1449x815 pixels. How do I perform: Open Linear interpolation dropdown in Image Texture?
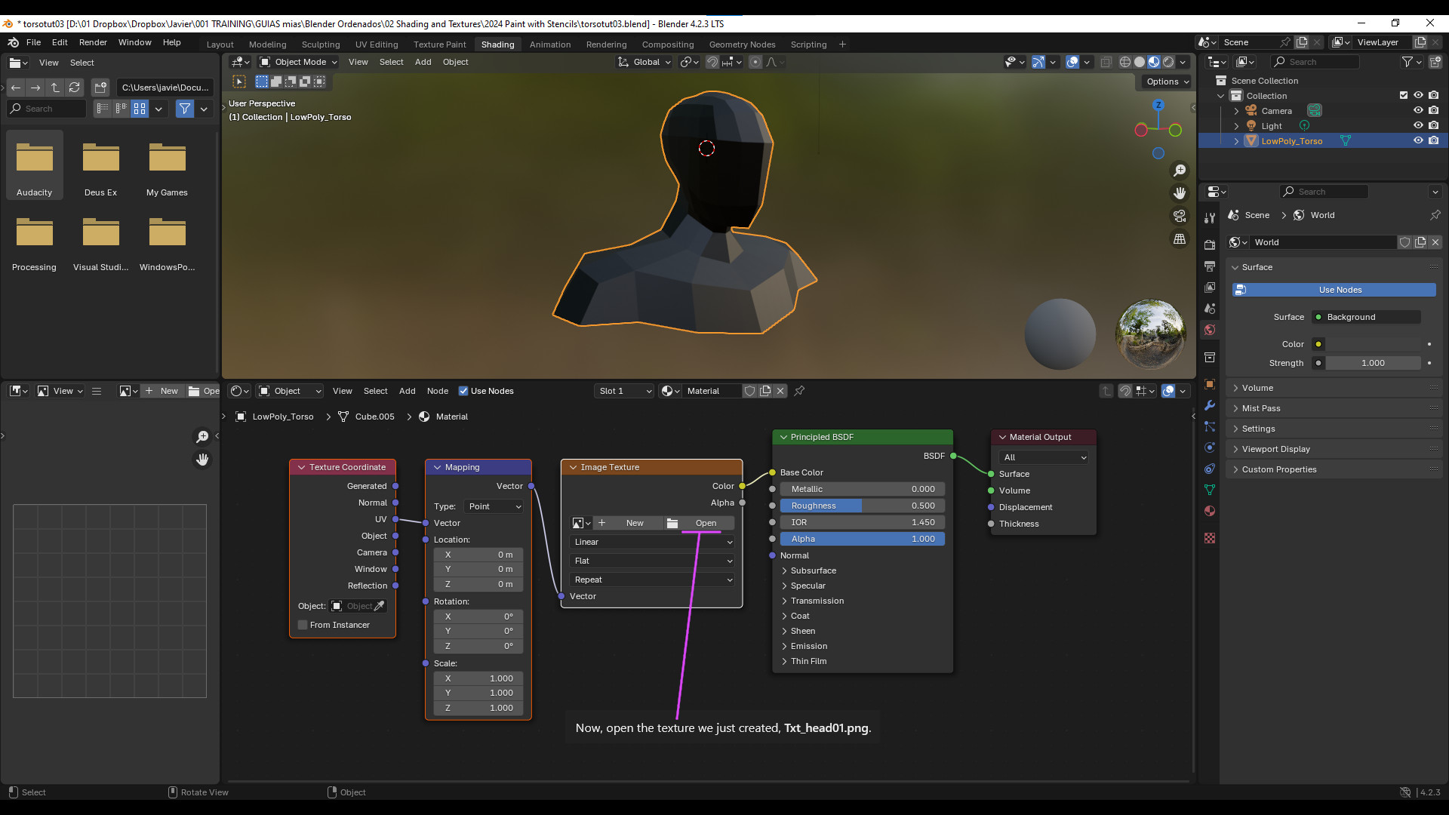click(652, 542)
